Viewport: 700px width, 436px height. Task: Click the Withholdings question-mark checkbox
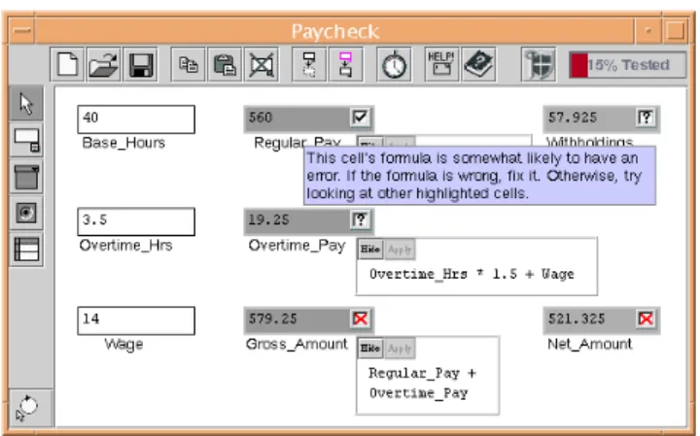[646, 117]
